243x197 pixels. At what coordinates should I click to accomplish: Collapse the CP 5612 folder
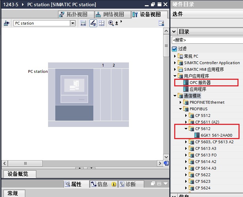186,129
